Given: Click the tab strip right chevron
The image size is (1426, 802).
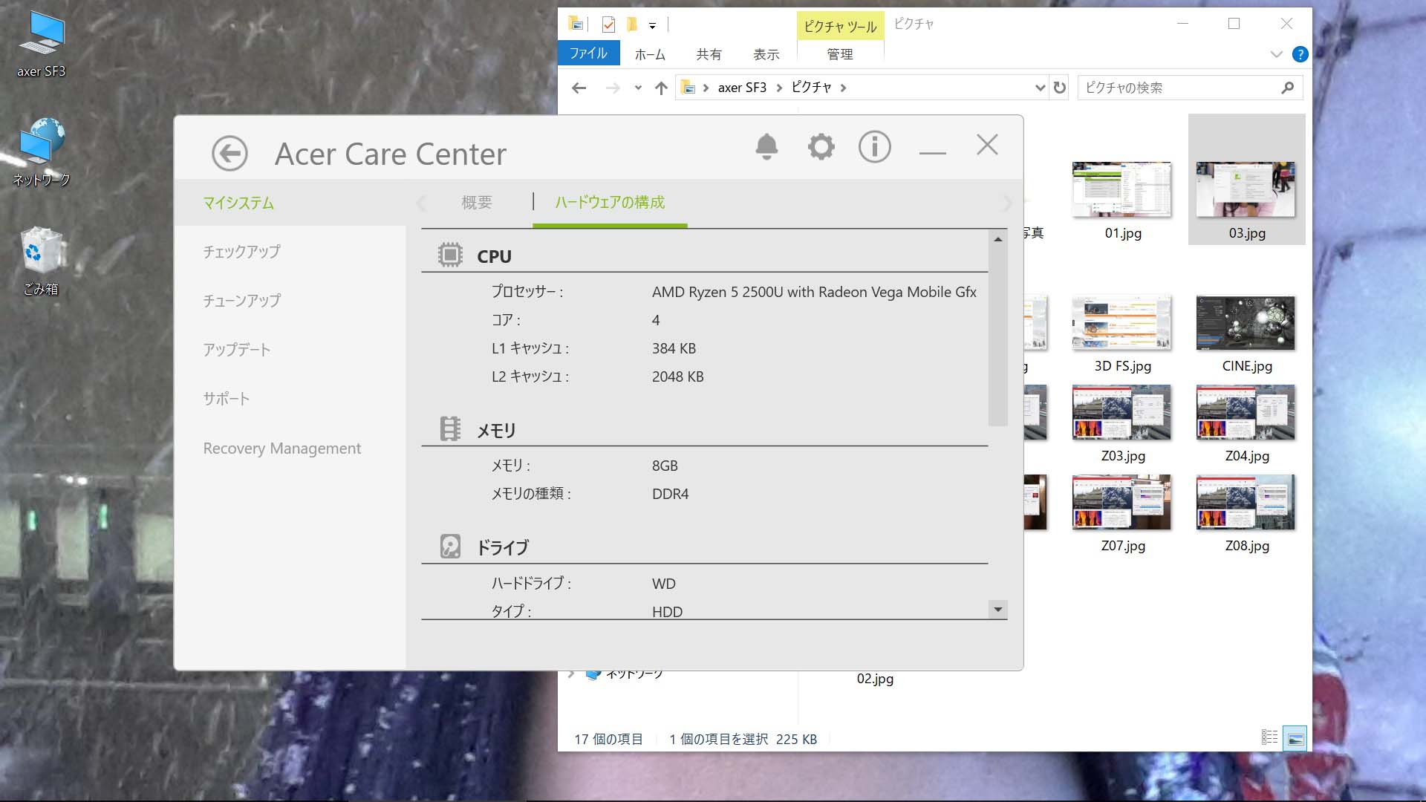Looking at the screenshot, I should (x=1007, y=203).
